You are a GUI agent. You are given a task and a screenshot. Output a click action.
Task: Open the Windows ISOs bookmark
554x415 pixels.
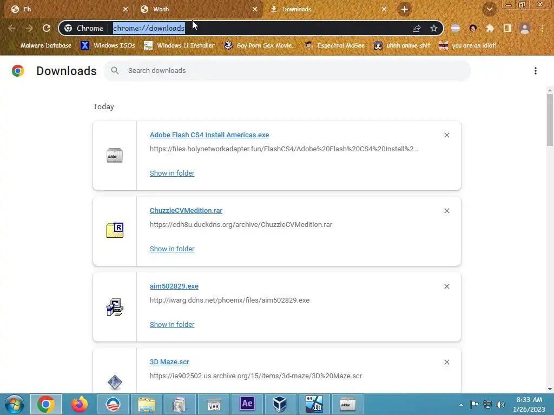tap(108, 45)
